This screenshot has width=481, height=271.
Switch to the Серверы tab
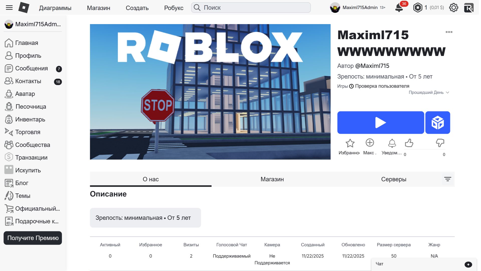[394, 179]
